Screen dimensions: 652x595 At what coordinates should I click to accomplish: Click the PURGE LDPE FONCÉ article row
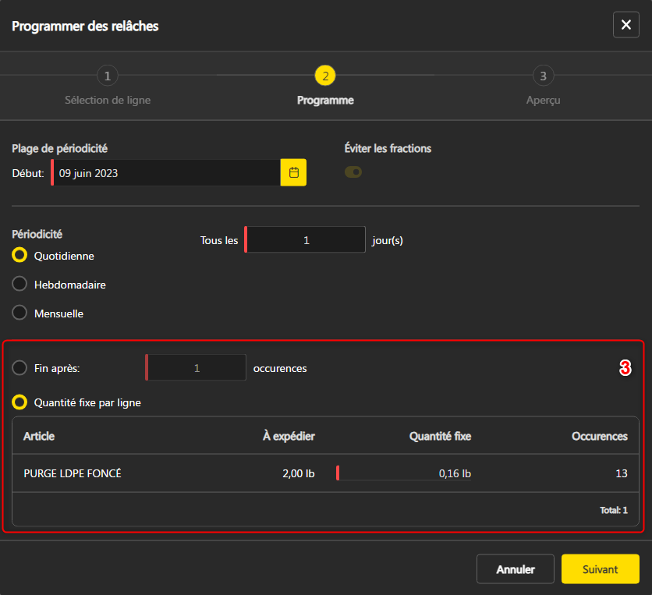(73, 473)
